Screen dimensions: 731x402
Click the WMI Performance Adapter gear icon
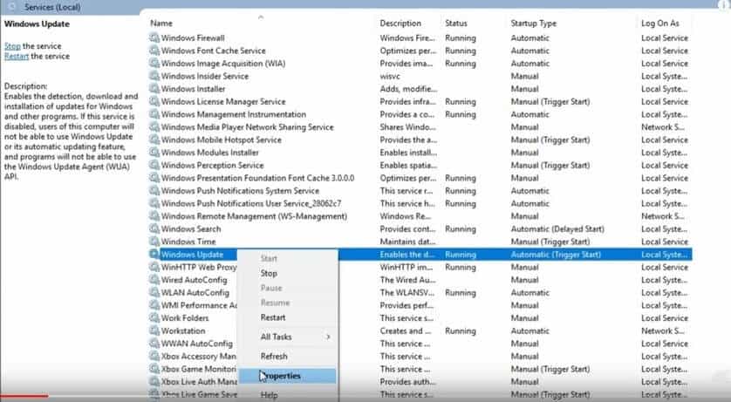pos(154,305)
